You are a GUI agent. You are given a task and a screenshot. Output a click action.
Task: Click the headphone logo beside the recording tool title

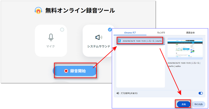click(39, 11)
